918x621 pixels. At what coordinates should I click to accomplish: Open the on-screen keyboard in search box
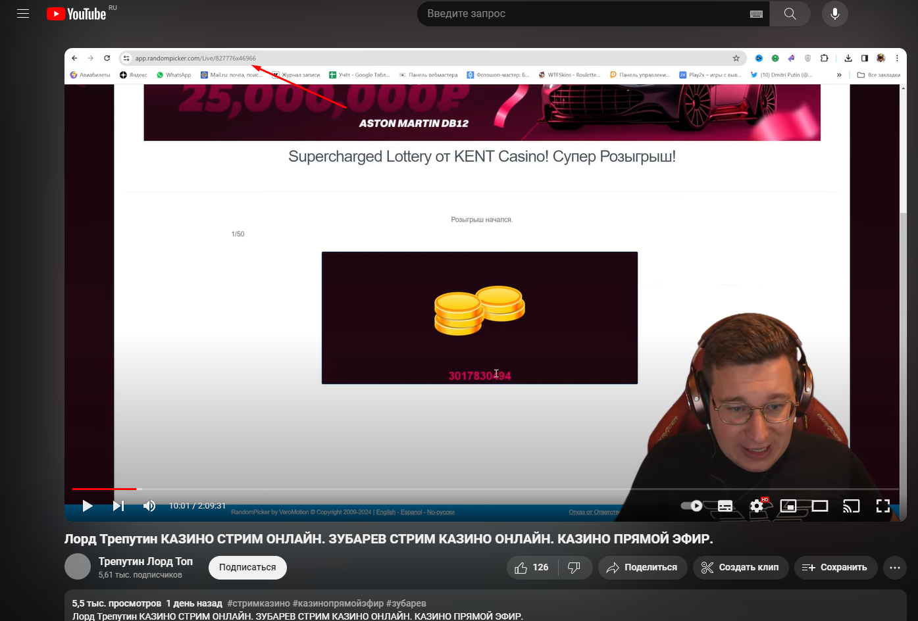click(x=756, y=14)
